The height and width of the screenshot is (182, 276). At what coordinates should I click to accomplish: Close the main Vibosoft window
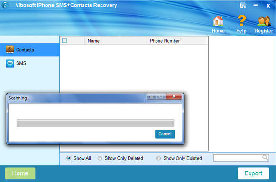[268, 6]
